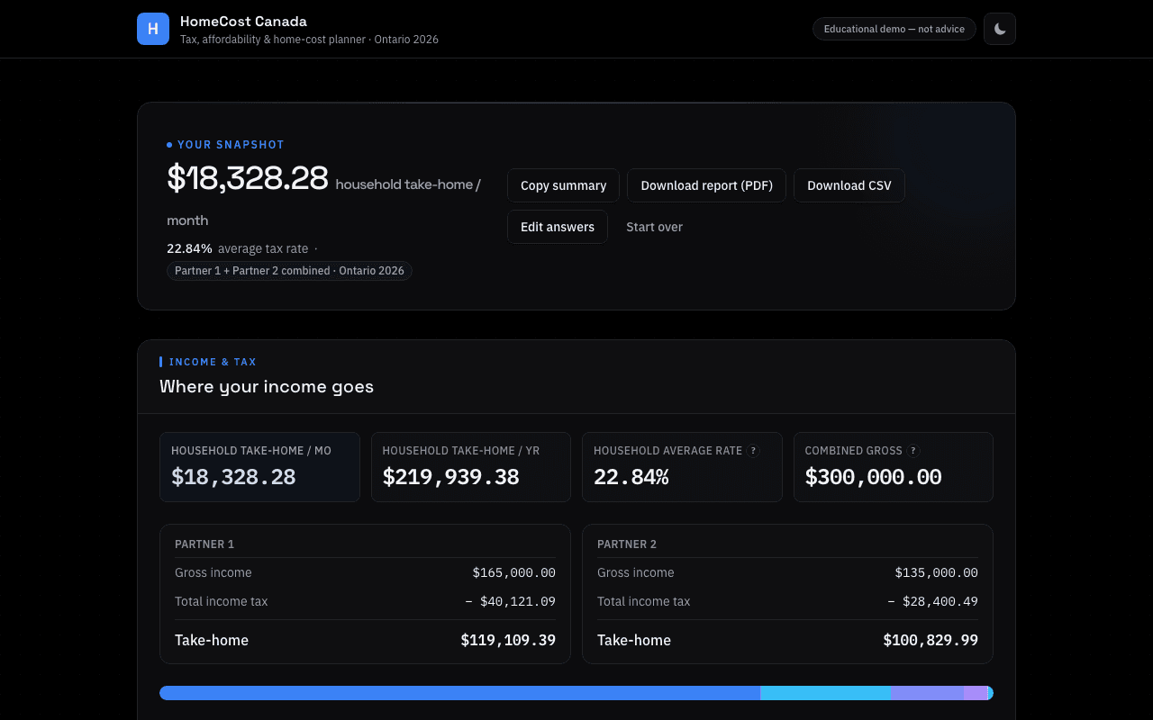Click the light blue segment of the income bar
1153x720 pixels.
pos(826,693)
